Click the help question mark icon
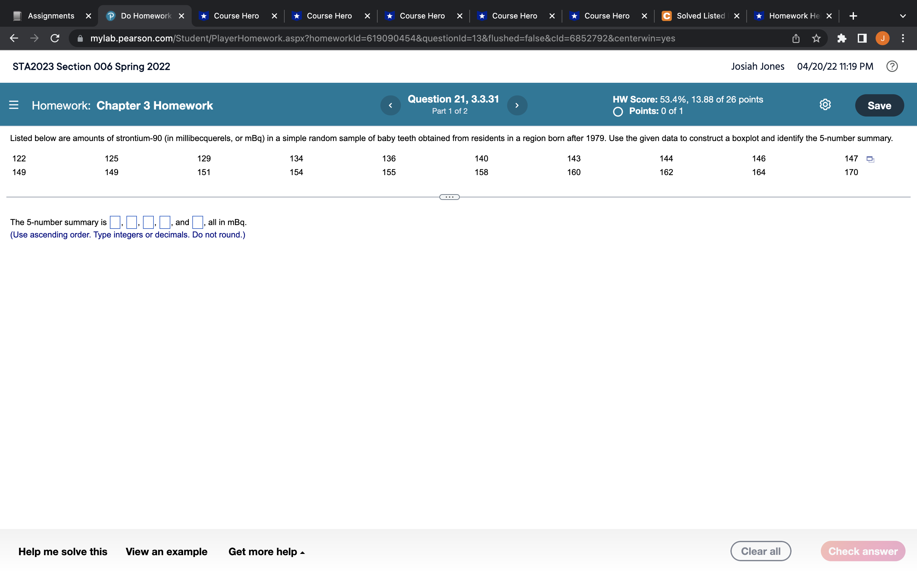917x573 pixels. (x=892, y=66)
